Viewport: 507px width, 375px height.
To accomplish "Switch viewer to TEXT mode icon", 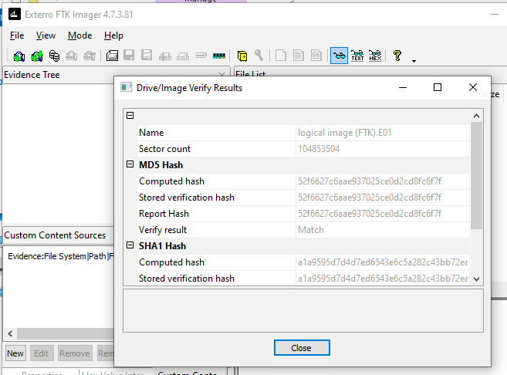I will tap(357, 56).
